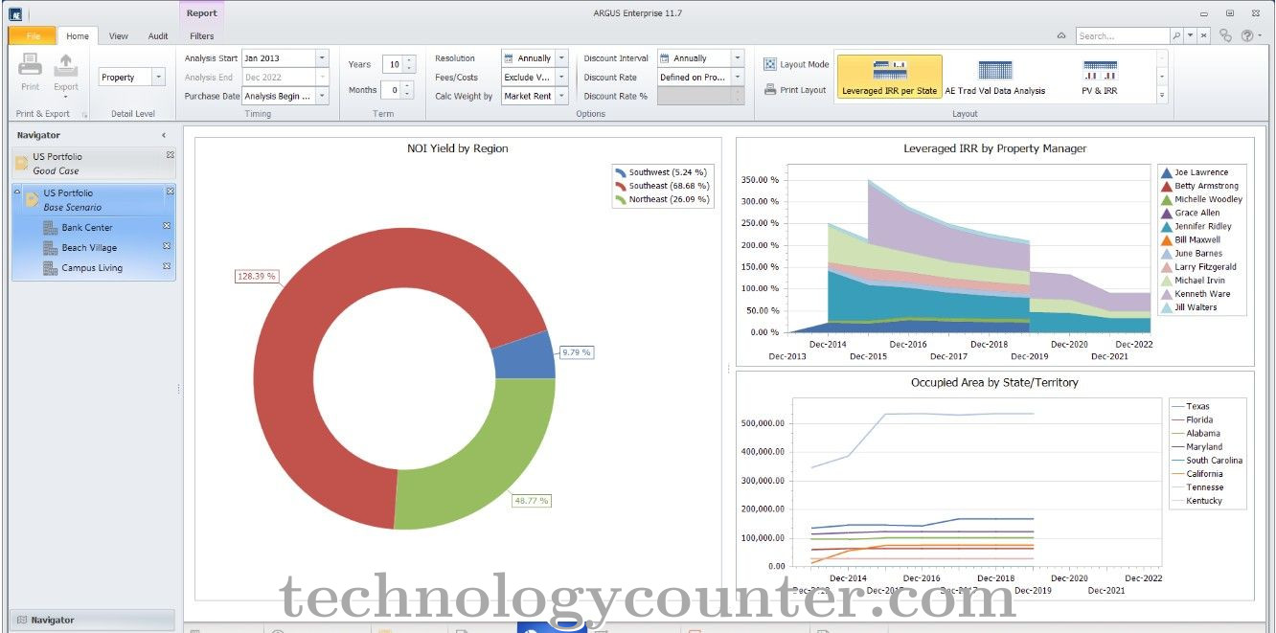Click the search magnifier icon

(1176, 35)
